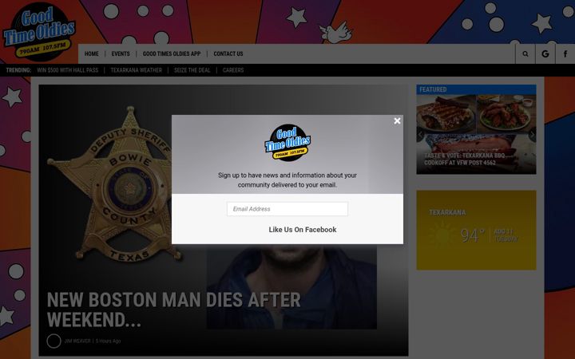Click the Bowie County sheriff badge image

coord(116,184)
